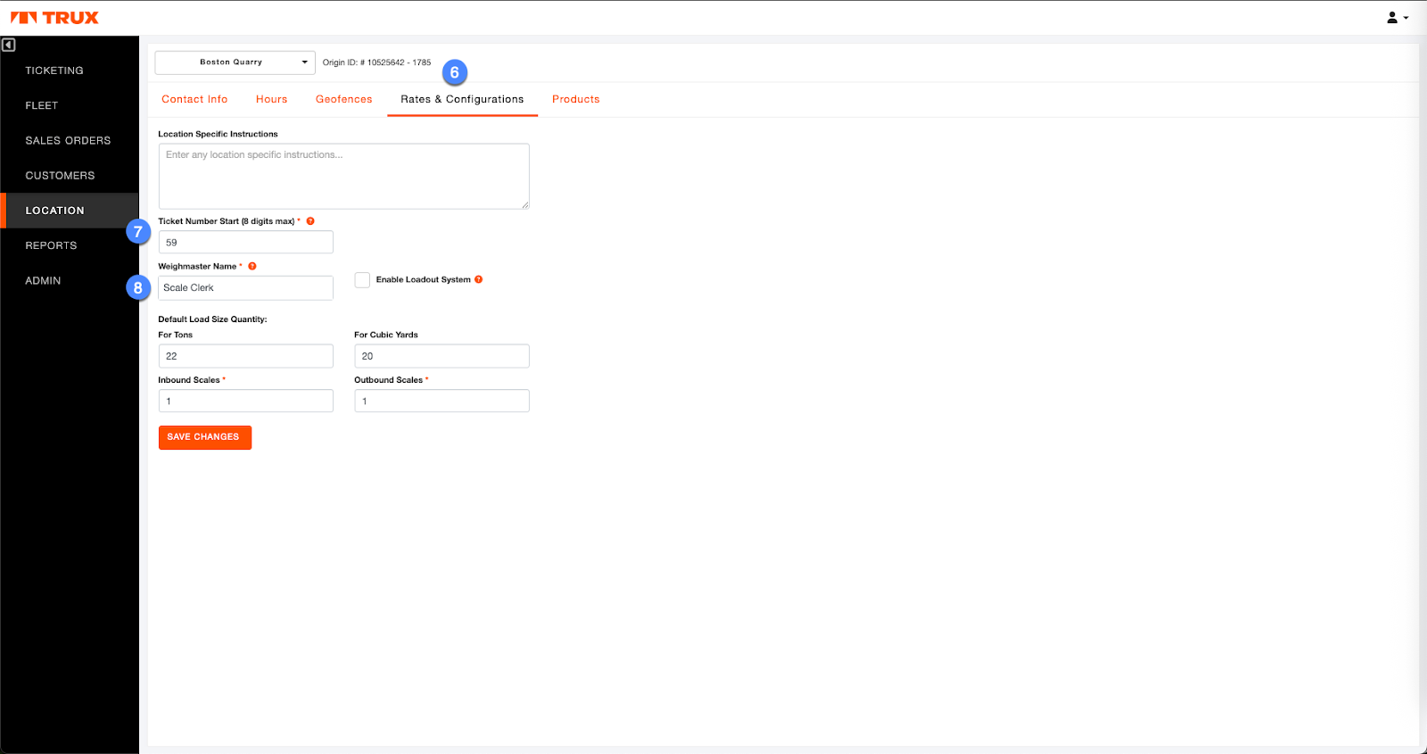Click help icon beside Weighmaster Name
1427x754 pixels.
pyautogui.click(x=252, y=266)
